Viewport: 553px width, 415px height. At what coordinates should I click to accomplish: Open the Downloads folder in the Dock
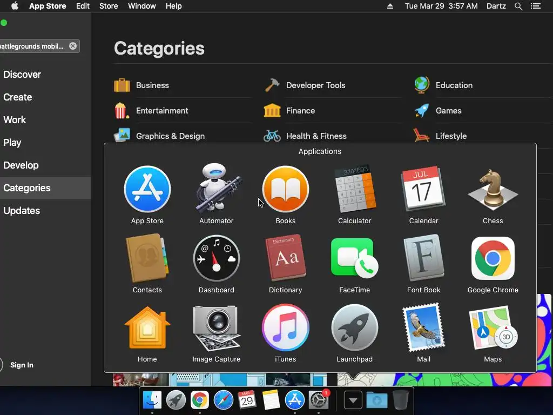coord(376,400)
